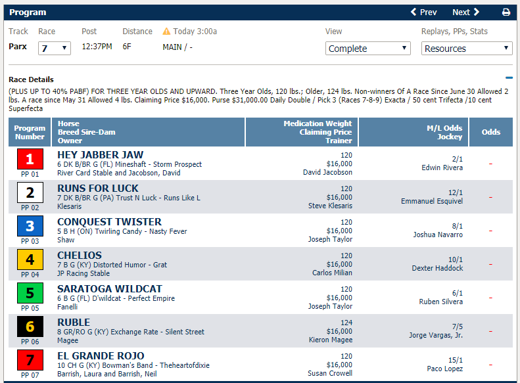Select trainer Susan Crowell
The height and width of the screenshot is (383, 520).
coord(330,373)
